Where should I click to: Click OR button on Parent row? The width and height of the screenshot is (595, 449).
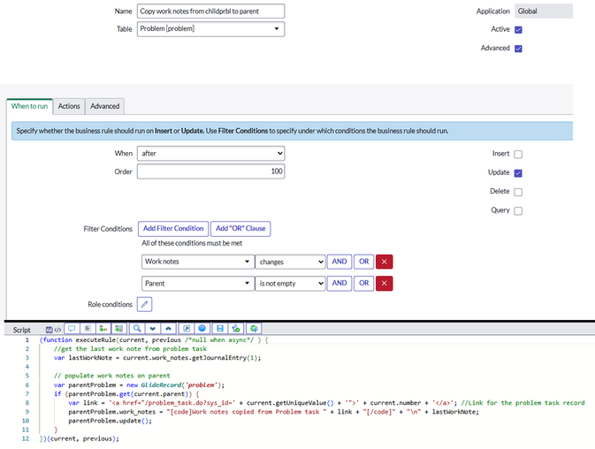[364, 284]
